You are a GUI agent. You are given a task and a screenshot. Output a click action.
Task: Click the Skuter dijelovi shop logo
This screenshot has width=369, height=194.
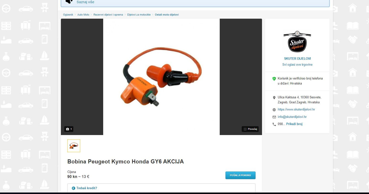[x=297, y=42]
